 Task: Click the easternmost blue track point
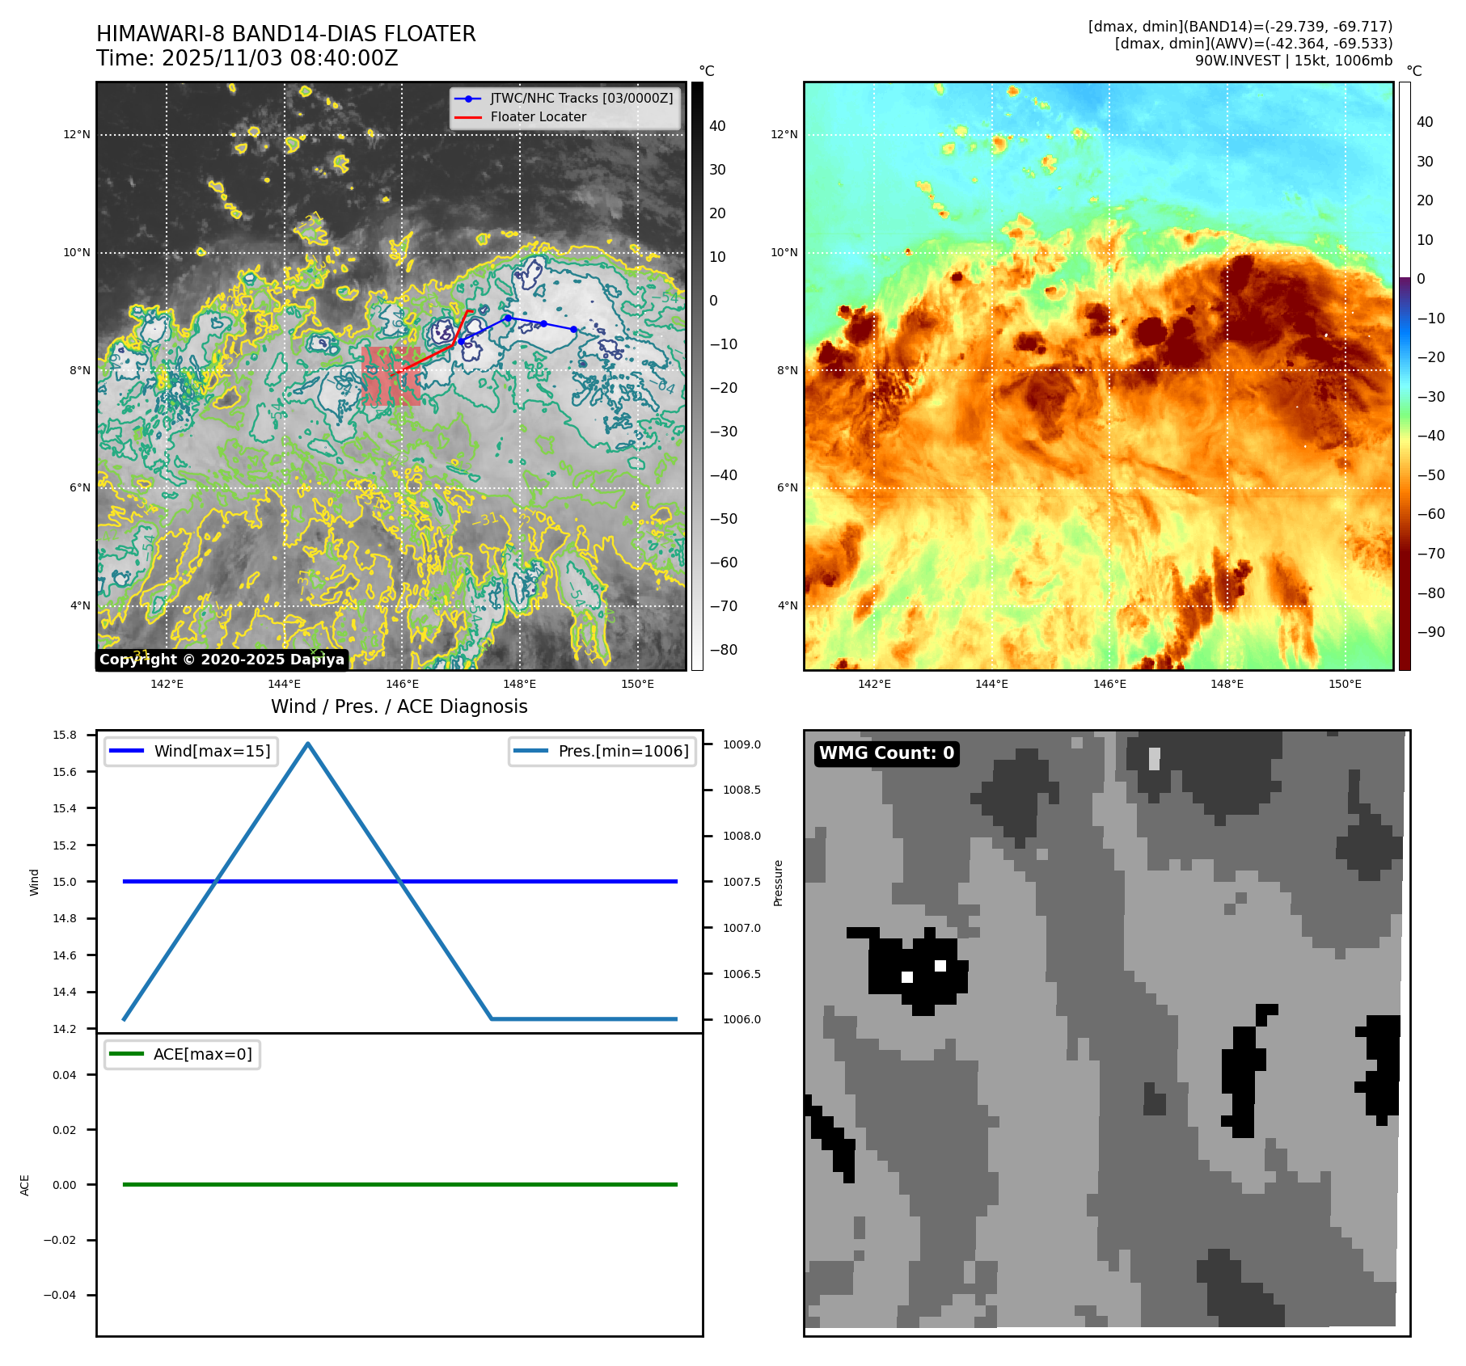point(573,330)
